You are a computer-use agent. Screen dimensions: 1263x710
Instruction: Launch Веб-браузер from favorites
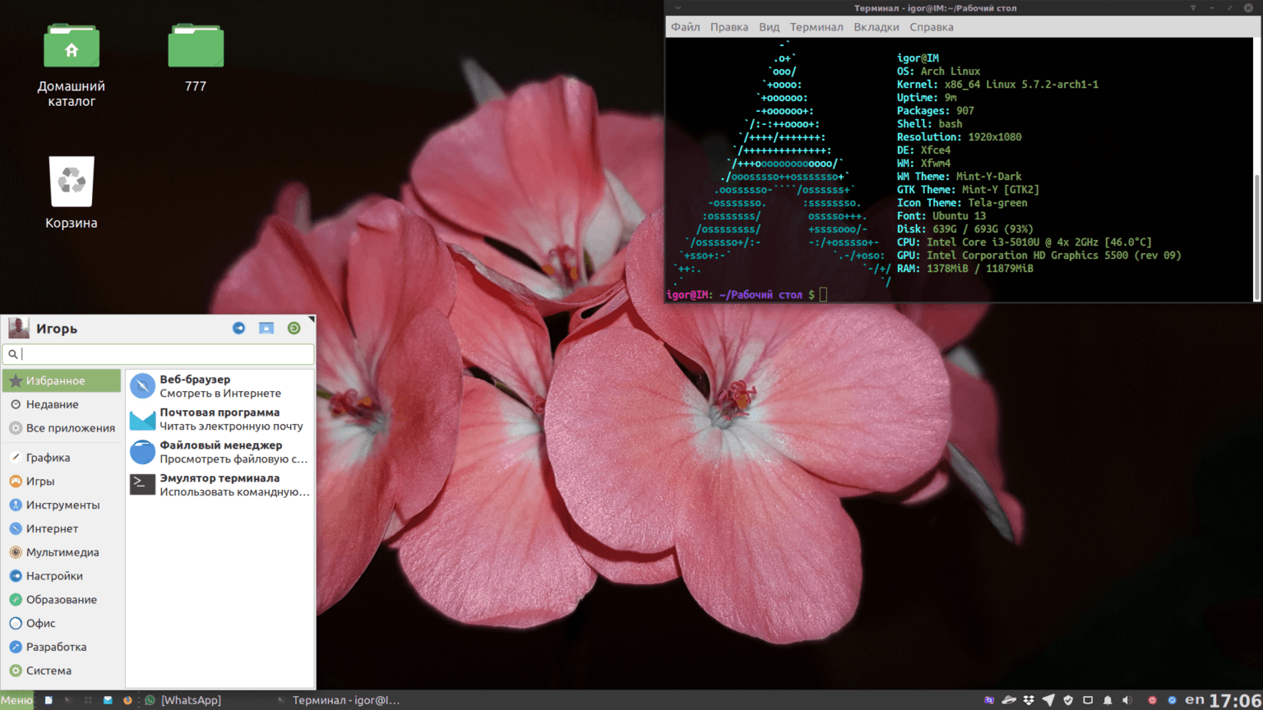tap(220, 386)
